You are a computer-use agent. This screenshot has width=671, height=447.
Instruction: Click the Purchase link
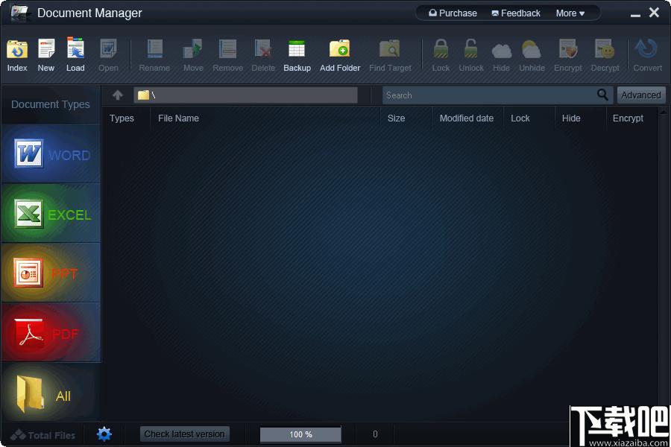point(453,13)
